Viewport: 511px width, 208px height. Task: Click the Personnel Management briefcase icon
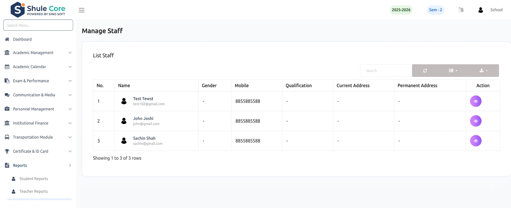pos(7,109)
